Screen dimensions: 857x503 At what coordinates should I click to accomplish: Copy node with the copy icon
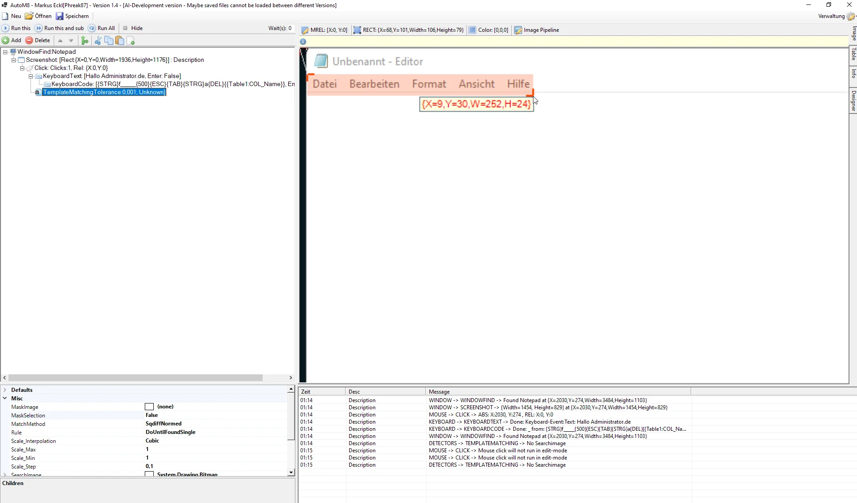click(x=109, y=41)
